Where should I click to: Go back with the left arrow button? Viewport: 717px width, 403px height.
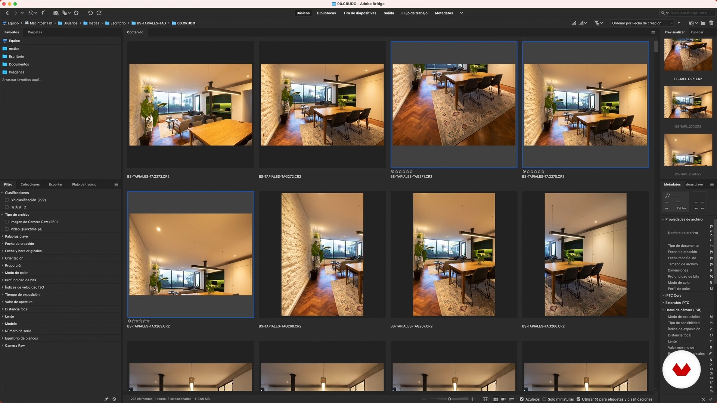7,13
